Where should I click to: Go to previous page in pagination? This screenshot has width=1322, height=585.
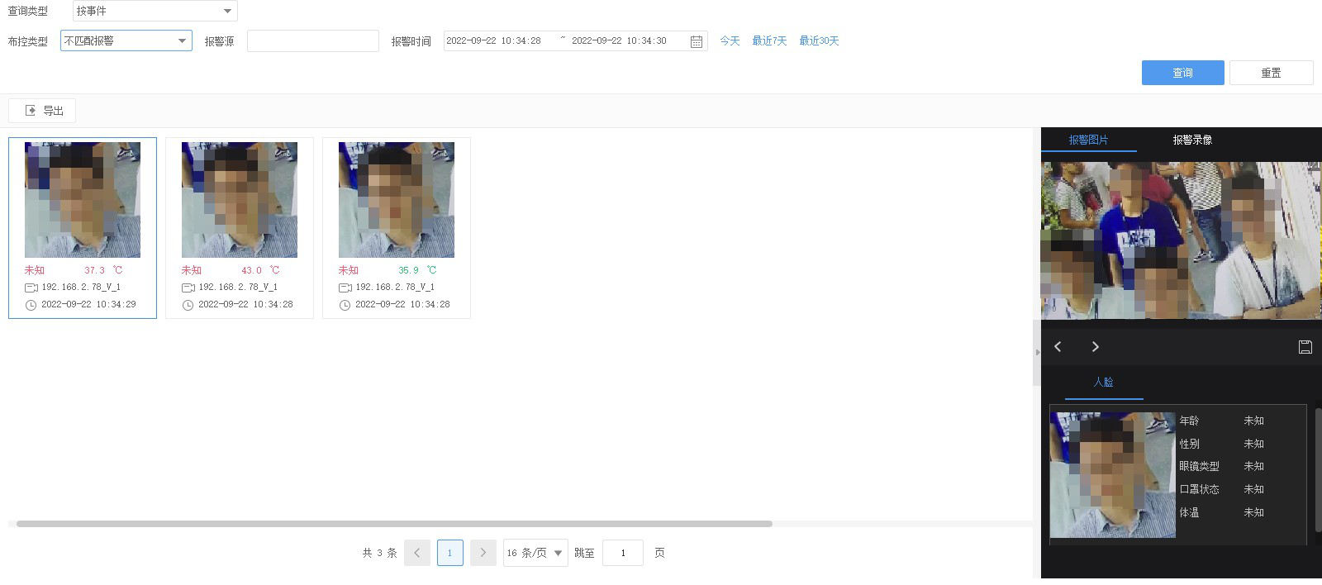(x=417, y=553)
